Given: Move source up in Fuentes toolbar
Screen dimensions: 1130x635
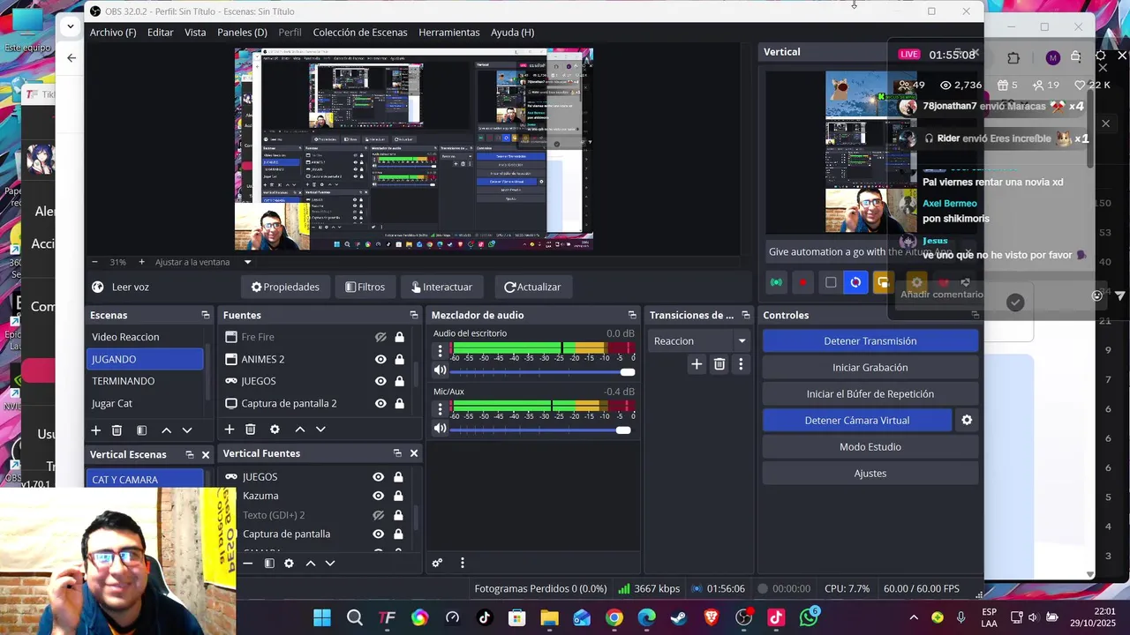Looking at the screenshot, I should [300, 430].
